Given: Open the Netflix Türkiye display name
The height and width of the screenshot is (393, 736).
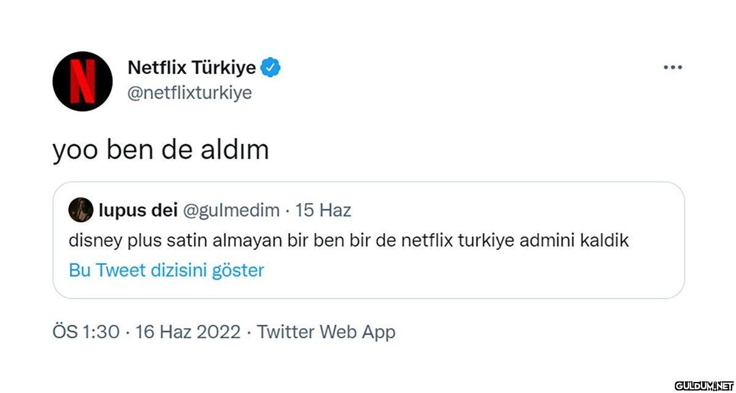Looking at the screenshot, I should click(x=191, y=67).
